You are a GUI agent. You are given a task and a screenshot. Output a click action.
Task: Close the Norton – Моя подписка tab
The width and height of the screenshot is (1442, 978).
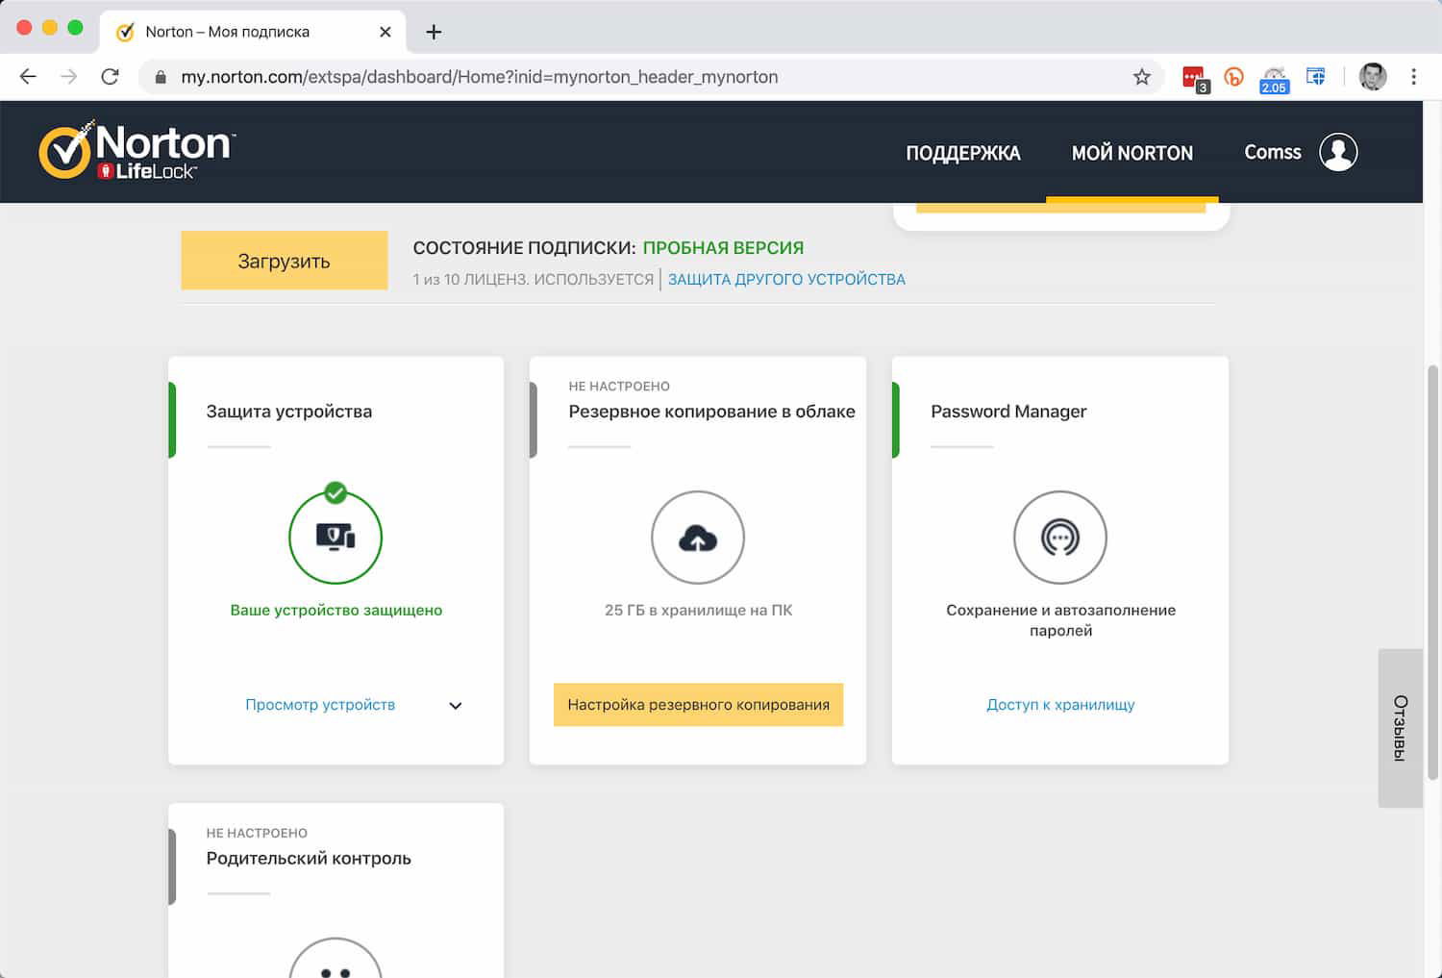(385, 32)
